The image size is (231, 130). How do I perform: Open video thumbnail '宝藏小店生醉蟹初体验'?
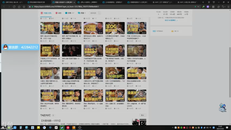coord(115,96)
